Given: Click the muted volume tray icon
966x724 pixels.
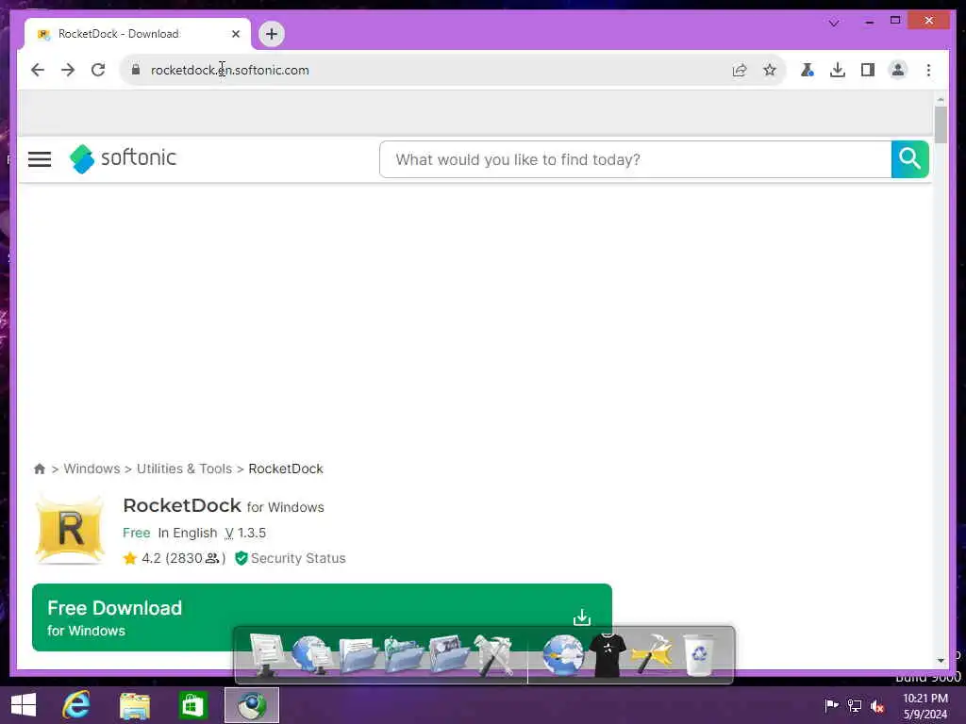Looking at the screenshot, I should [878, 705].
